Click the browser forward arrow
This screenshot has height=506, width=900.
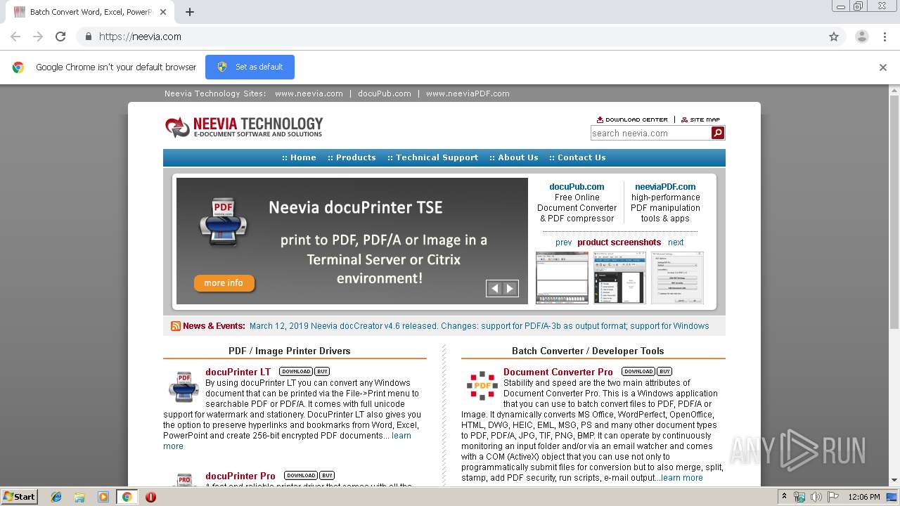point(38,37)
